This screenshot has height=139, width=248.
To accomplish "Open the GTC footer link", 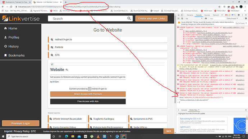I will point(33,131).
